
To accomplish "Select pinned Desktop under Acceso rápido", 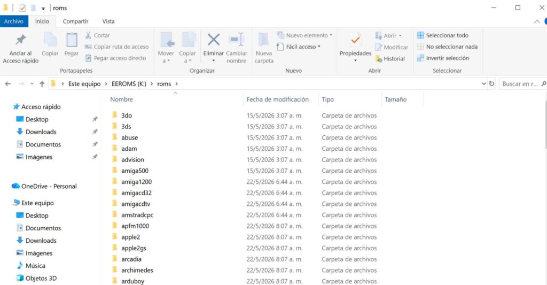I will pyautogui.click(x=37, y=119).
